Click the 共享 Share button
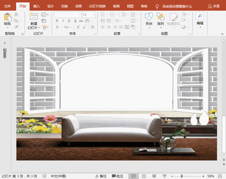This screenshot has width=226, height=179. [x=214, y=6]
